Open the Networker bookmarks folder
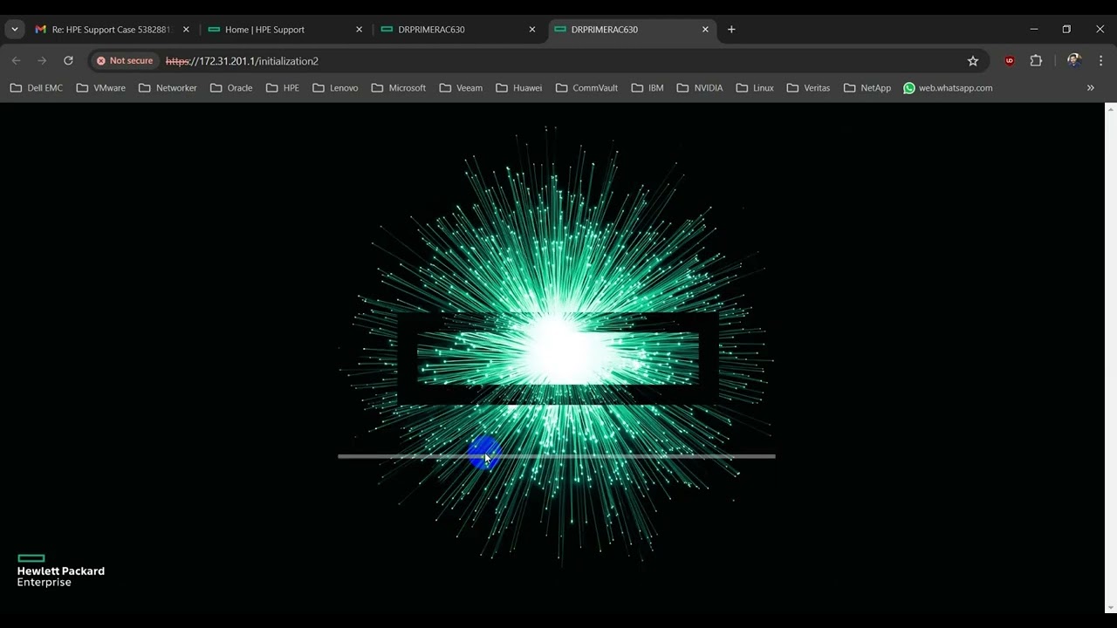1117x628 pixels. [x=168, y=88]
